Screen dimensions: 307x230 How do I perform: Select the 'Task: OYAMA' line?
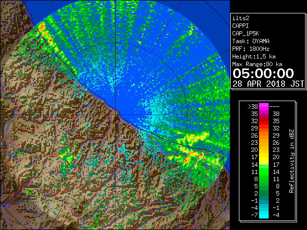251,41
